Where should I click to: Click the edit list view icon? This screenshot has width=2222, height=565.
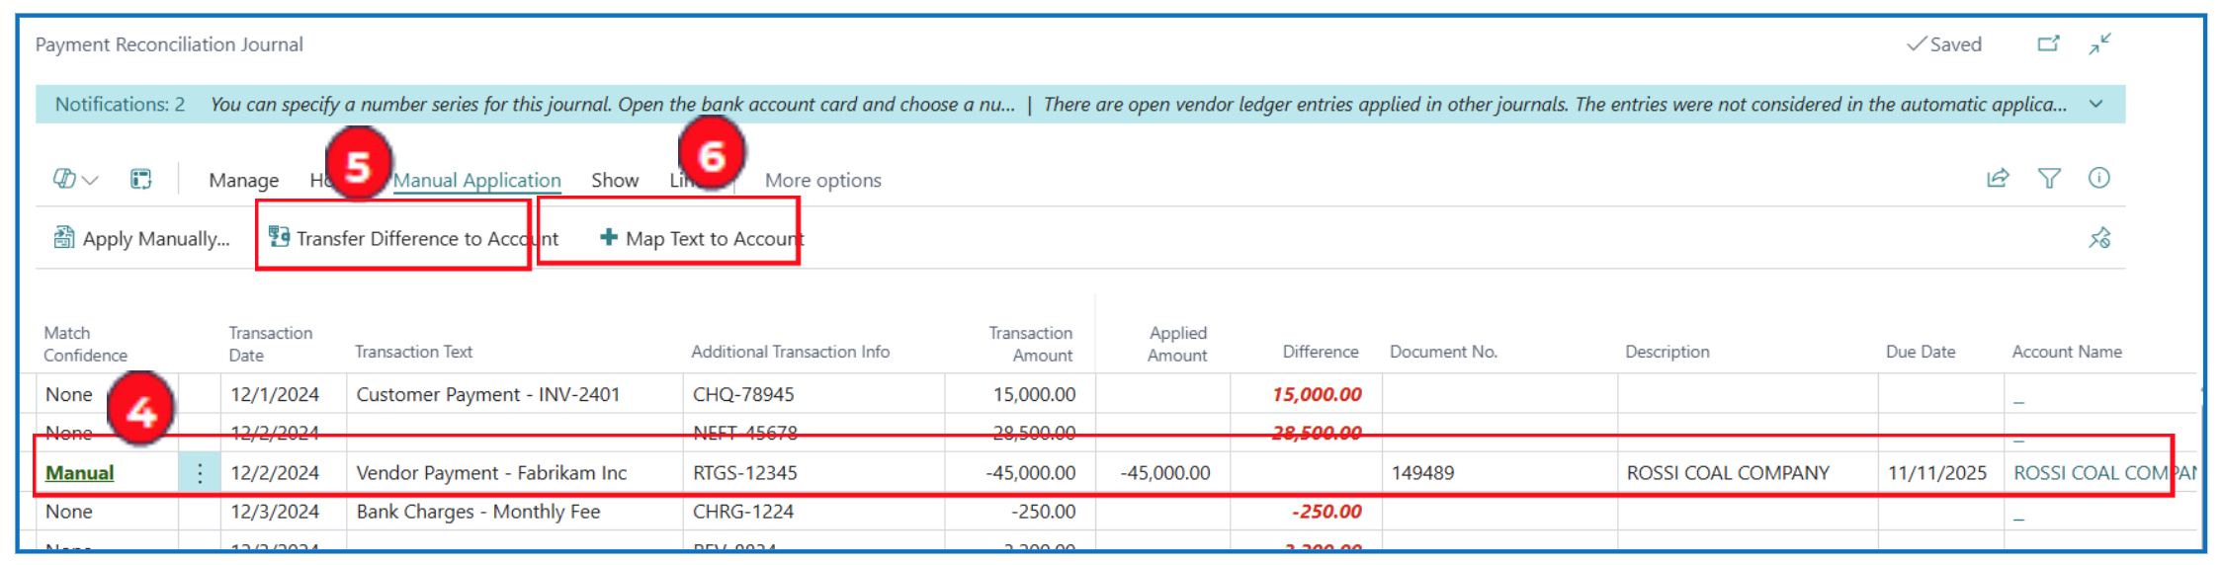141,179
